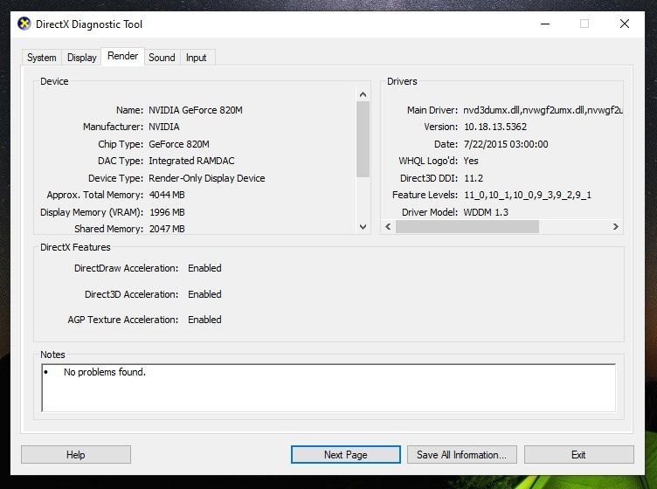Image resolution: width=657 pixels, height=489 pixels.
Task: Click the Drivers panel horizontal scrollbar thumb
Action: [x=467, y=226]
